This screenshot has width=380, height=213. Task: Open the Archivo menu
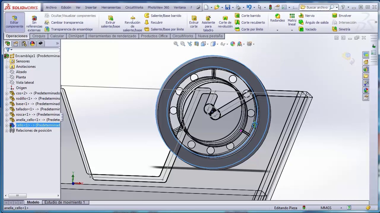[51, 7]
